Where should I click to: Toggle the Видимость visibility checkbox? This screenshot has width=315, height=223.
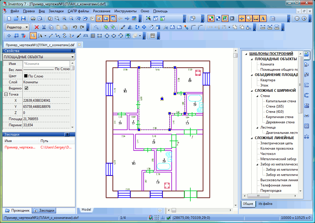click(26, 88)
